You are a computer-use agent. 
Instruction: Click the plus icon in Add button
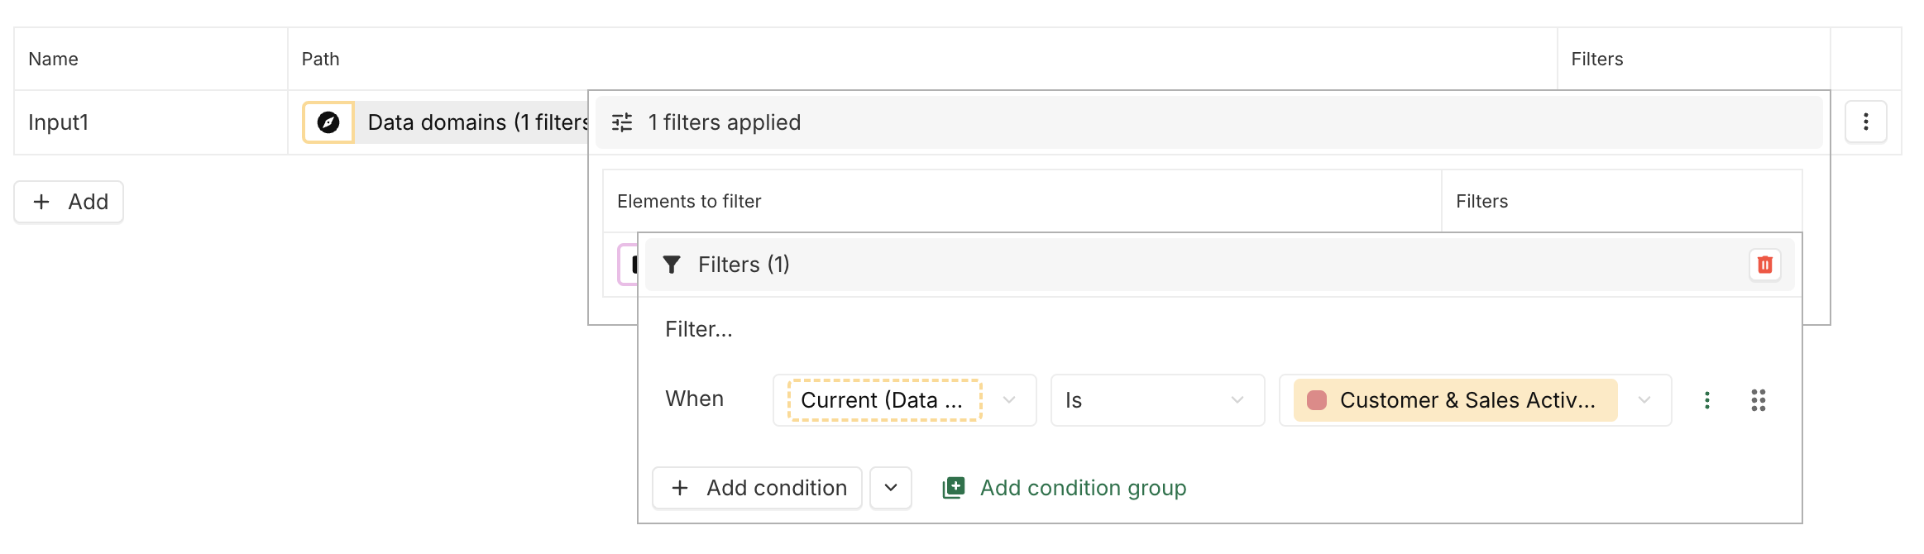tap(41, 202)
